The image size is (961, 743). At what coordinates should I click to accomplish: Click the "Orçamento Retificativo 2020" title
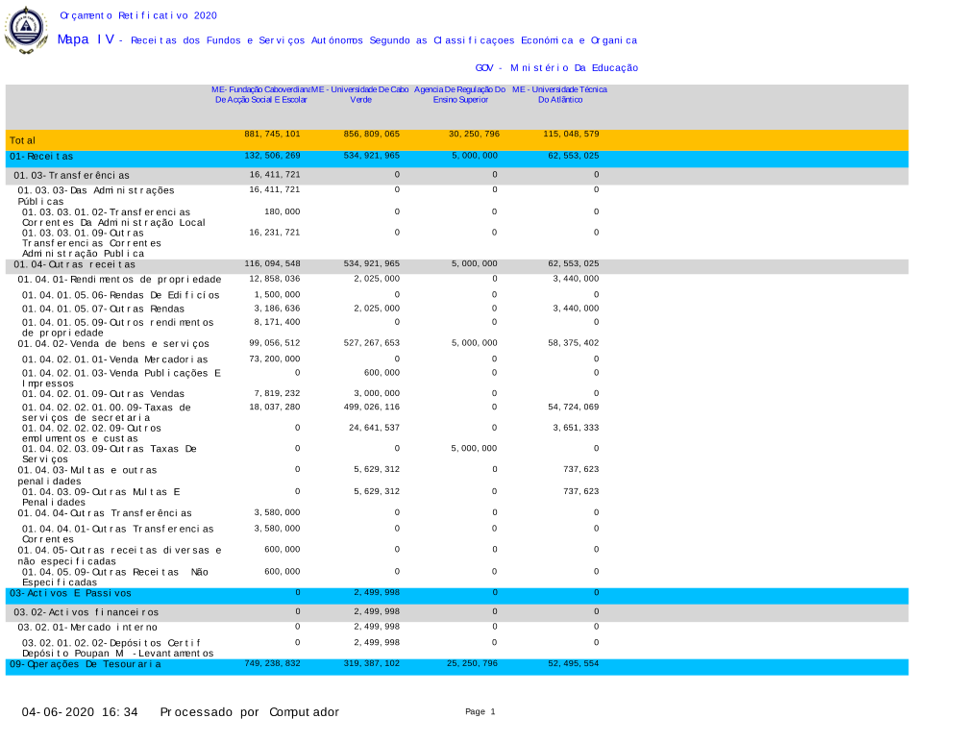[x=138, y=16]
